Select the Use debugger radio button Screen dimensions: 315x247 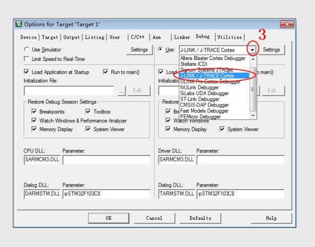pos(160,49)
